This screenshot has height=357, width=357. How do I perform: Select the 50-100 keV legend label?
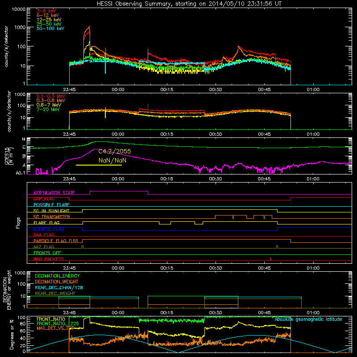[50, 29]
